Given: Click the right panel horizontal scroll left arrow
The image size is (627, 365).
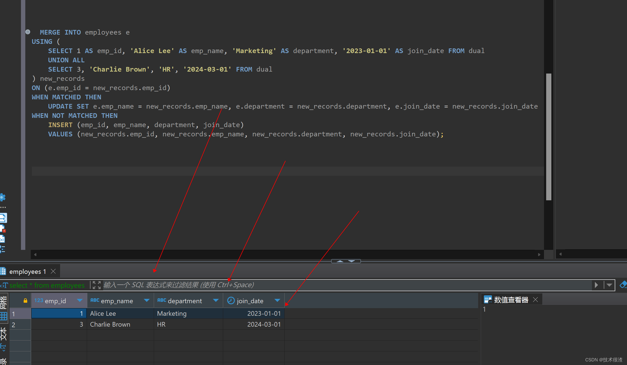Looking at the screenshot, I should click(560, 254).
